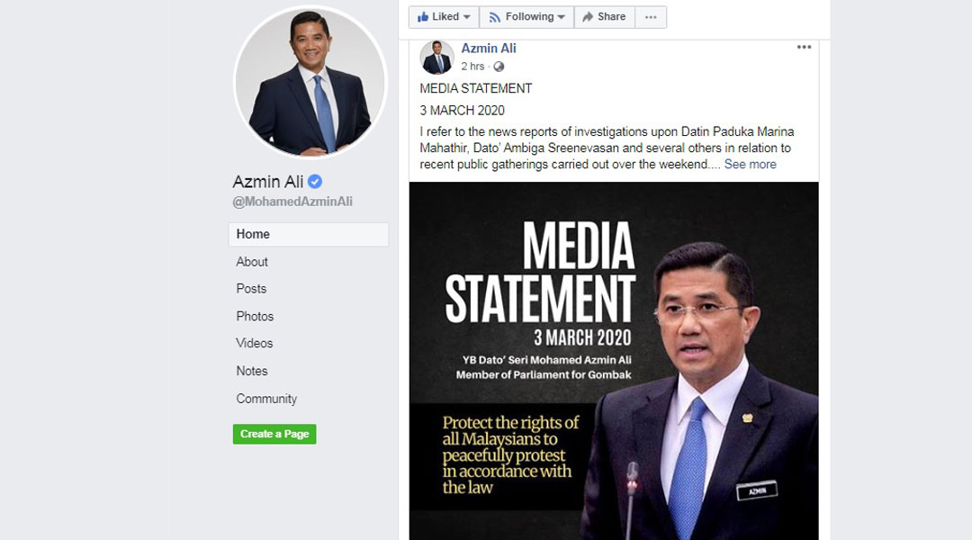
Task: Select the Home tab in sidebar
Action: pos(309,234)
